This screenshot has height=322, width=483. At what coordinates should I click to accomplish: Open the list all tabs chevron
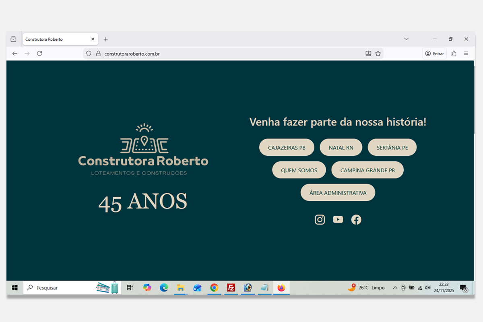[406, 39]
